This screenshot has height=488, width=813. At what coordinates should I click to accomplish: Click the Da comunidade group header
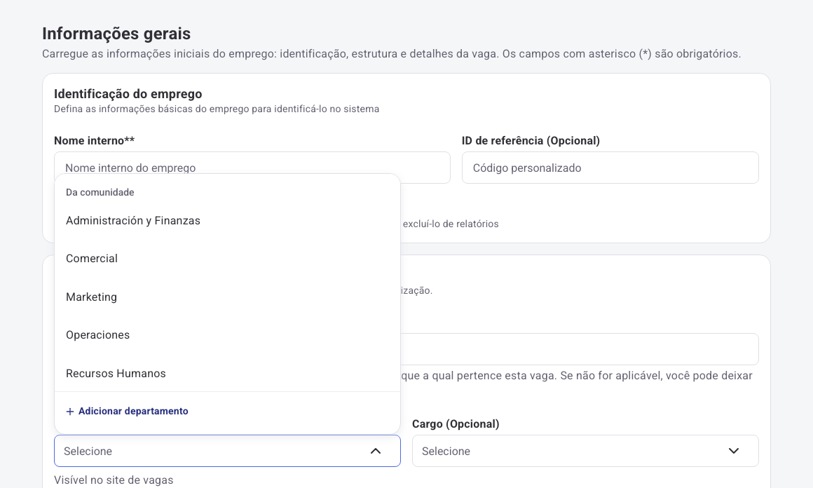coord(100,192)
